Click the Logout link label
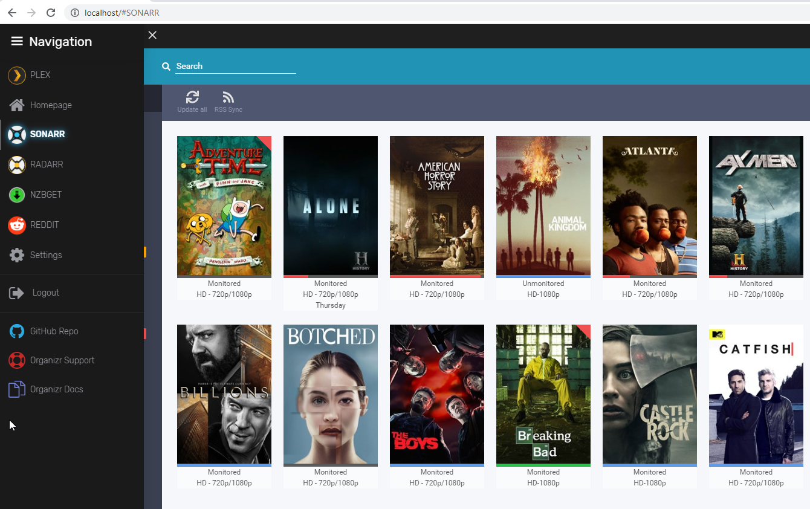The image size is (810, 509). point(46,293)
